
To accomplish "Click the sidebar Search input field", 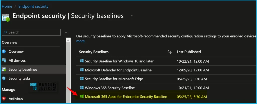I will click(x=31, y=32).
